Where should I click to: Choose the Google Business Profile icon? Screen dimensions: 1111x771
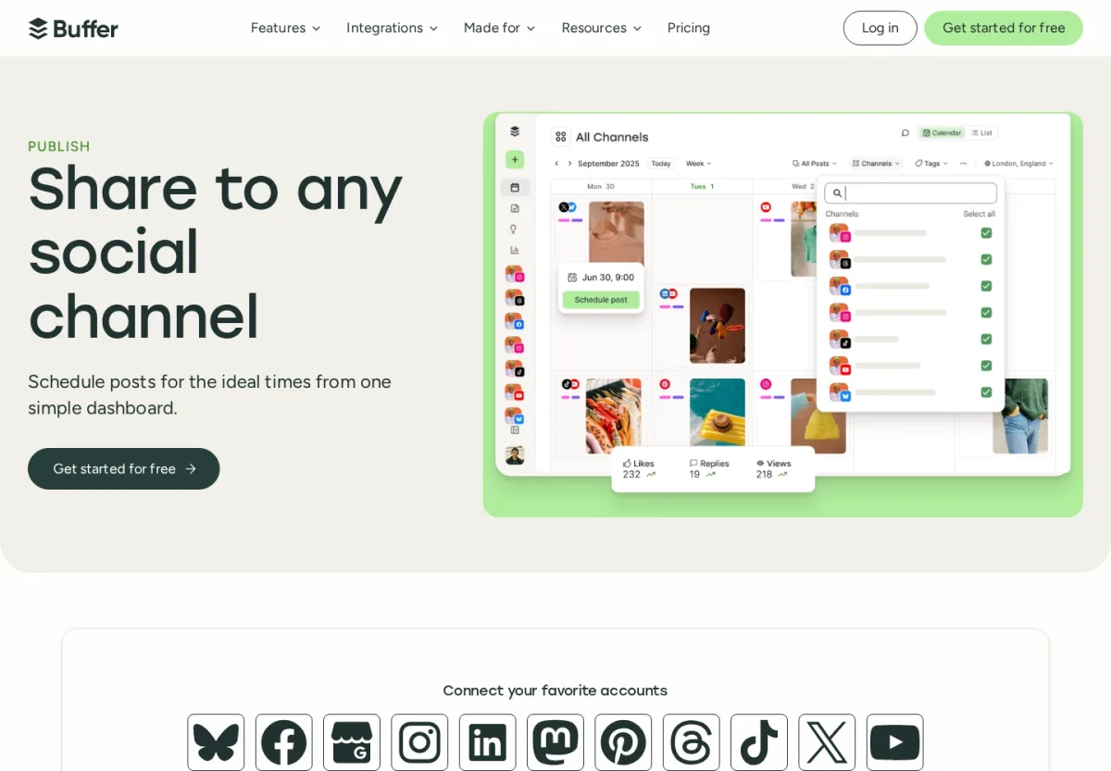click(352, 742)
